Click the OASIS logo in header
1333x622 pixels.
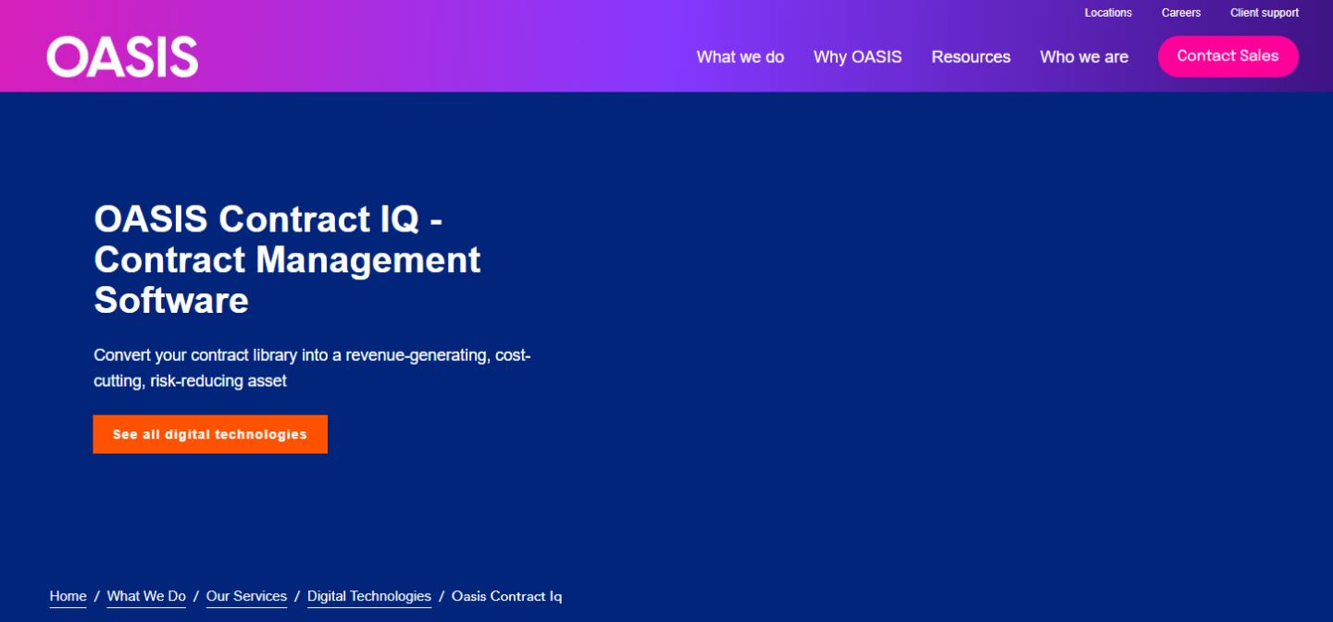(122, 56)
